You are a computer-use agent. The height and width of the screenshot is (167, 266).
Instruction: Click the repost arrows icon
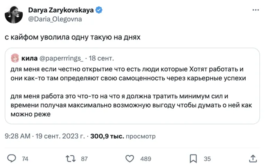coord(71,158)
